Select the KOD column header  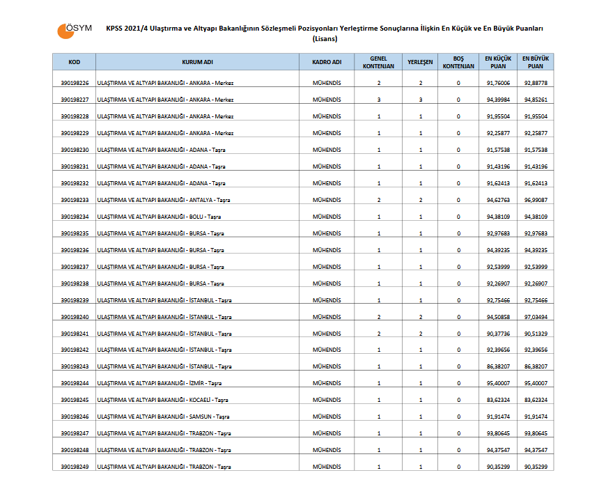[x=75, y=62]
